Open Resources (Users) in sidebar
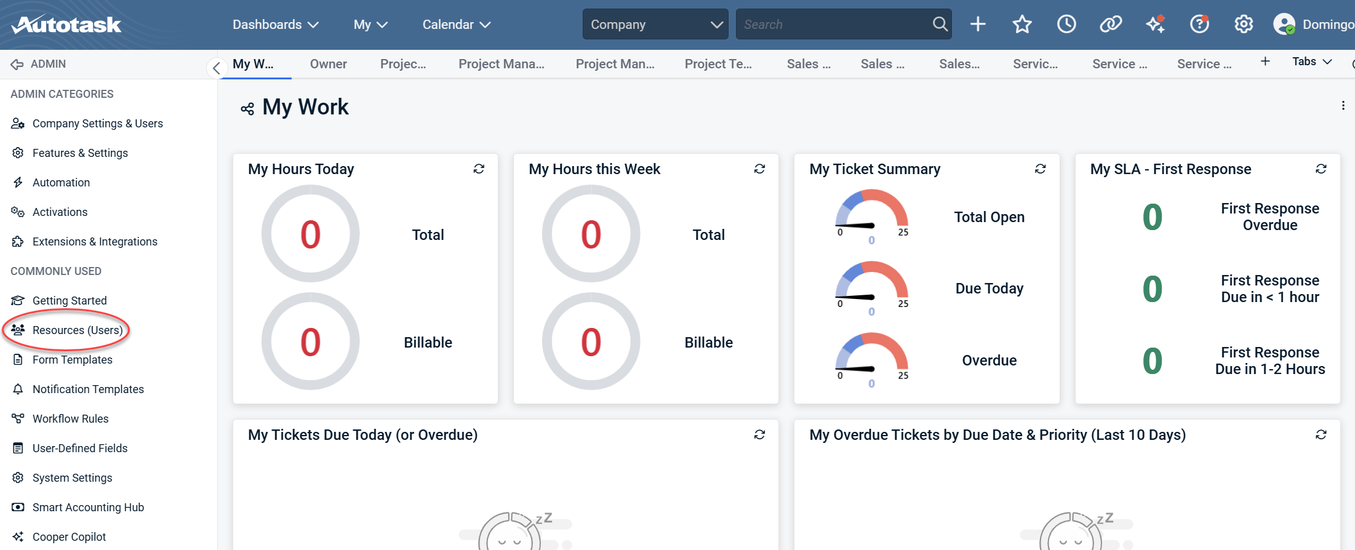Viewport: 1355px width, 550px height. click(x=78, y=330)
